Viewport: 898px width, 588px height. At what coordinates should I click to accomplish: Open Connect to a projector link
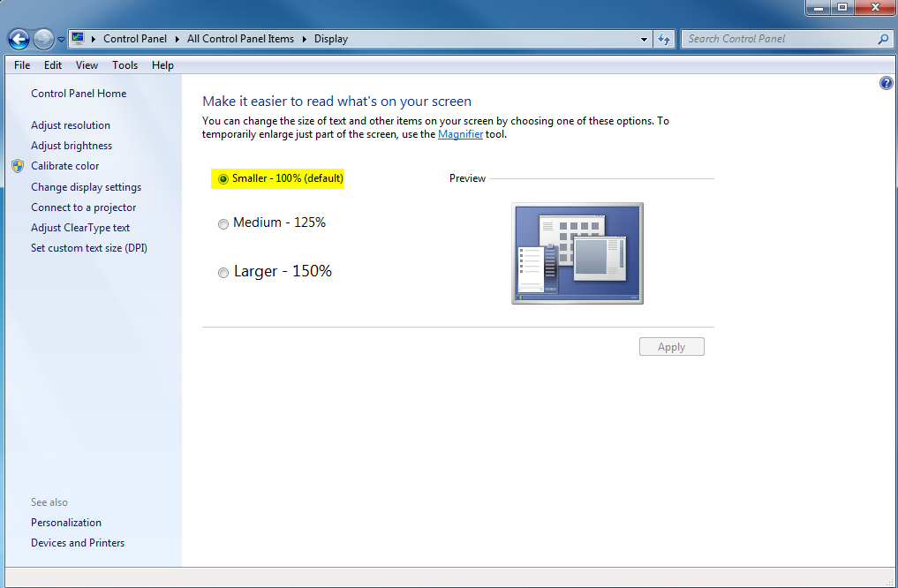click(x=84, y=207)
